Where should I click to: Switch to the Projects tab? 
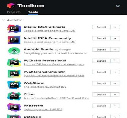[x=14, y=12]
